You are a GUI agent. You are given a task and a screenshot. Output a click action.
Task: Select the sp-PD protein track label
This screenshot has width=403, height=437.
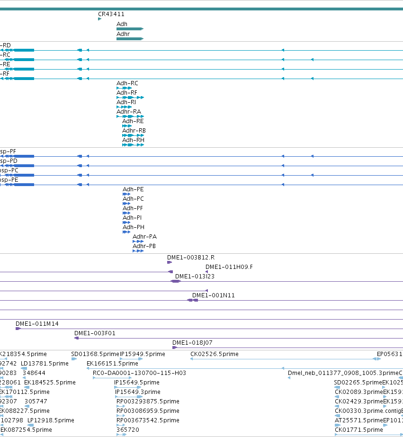point(9,161)
